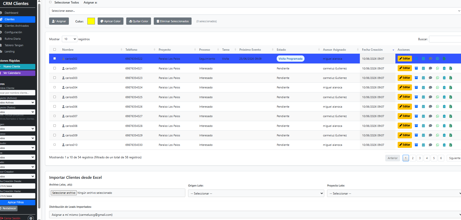Click settings gear beside Cerrar Sesión
The image size is (461, 220).
tap(31, 218)
